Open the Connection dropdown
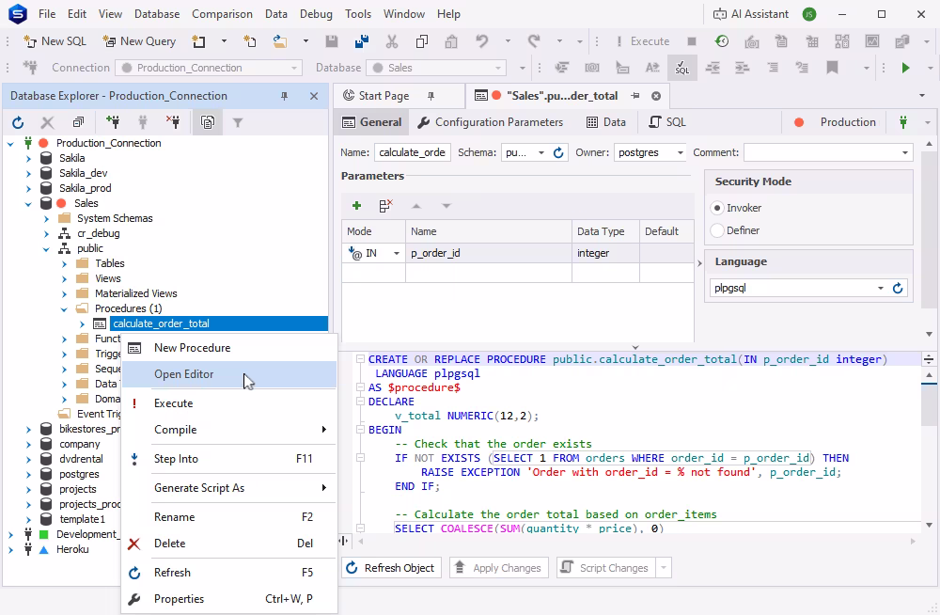Screen dimensions: 940x615 (x=293, y=68)
